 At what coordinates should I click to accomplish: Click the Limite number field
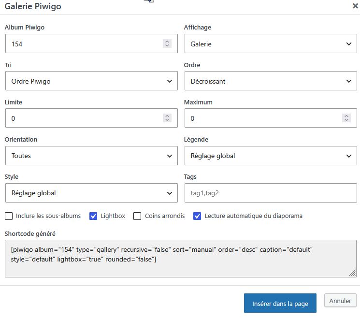pyautogui.click(x=91, y=118)
